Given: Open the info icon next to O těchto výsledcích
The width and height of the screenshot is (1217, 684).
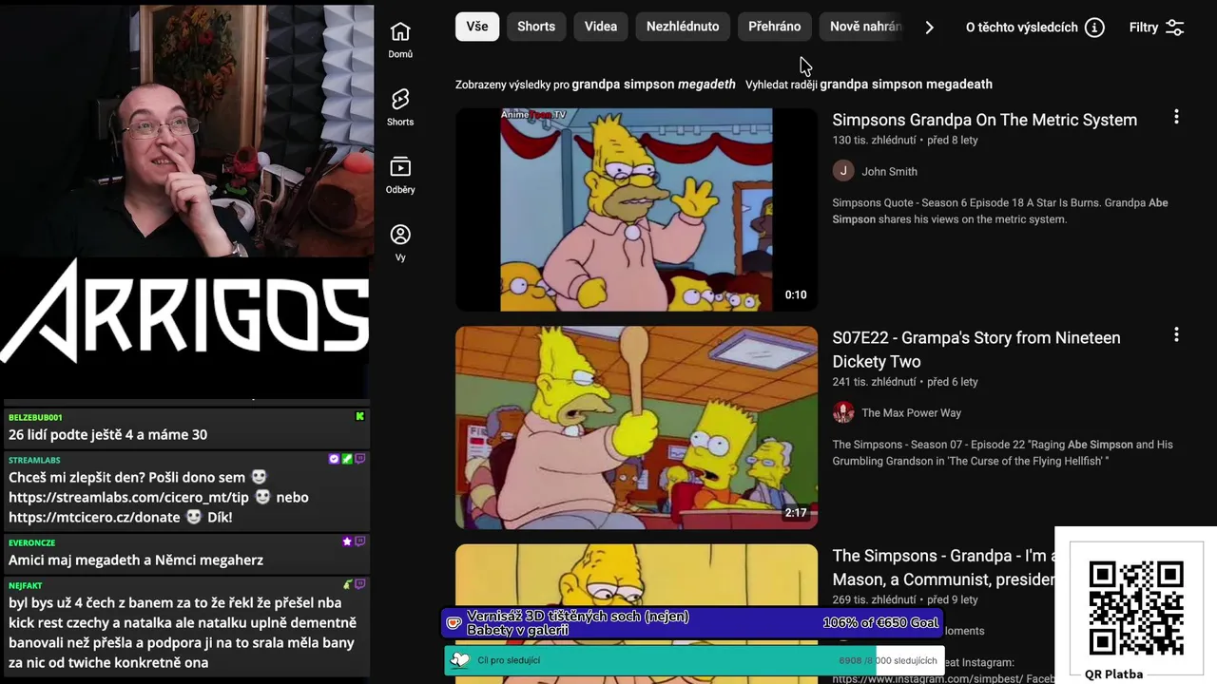Looking at the screenshot, I should (1094, 28).
